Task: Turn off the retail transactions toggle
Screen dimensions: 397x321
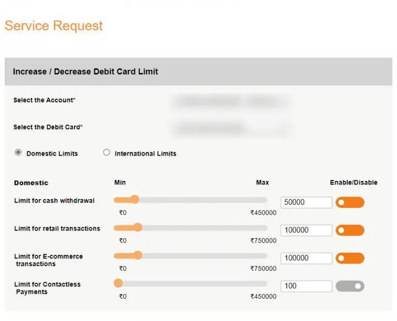Action: click(x=350, y=231)
